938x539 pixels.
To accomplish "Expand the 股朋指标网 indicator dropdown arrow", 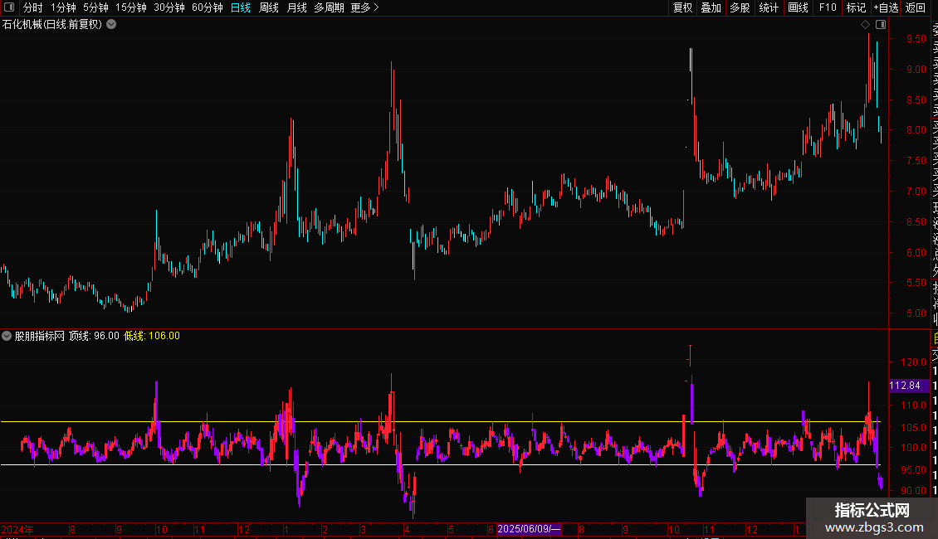I will tap(7, 336).
